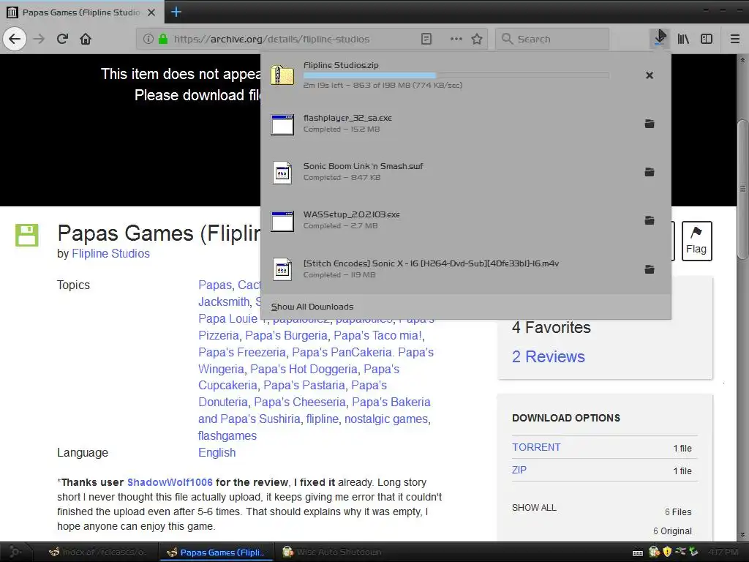Click in the browser Search field
Image resolution: width=749 pixels, height=562 pixels.
click(x=553, y=39)
